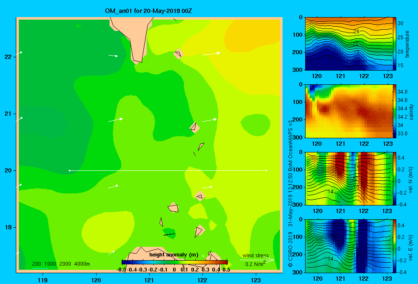This screenshot has width=418, height=284.
Task: Click the vertical 'salinity' axis label
Action: (x=412, y=112)
